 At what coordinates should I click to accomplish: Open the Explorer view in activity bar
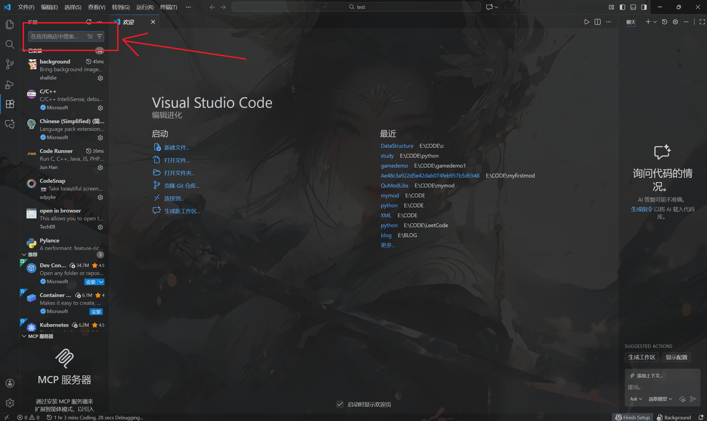10,24
